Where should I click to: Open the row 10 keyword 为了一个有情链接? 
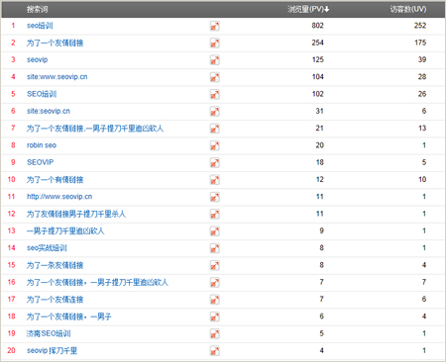[55, 180]
